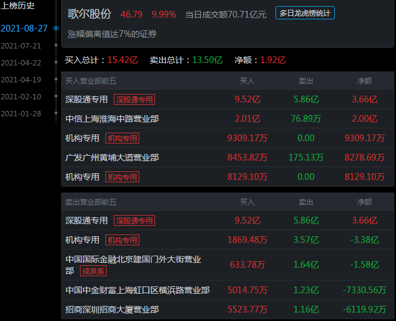
Task: Click the 2.01亿 buy amount
Action: pos(248,119)
